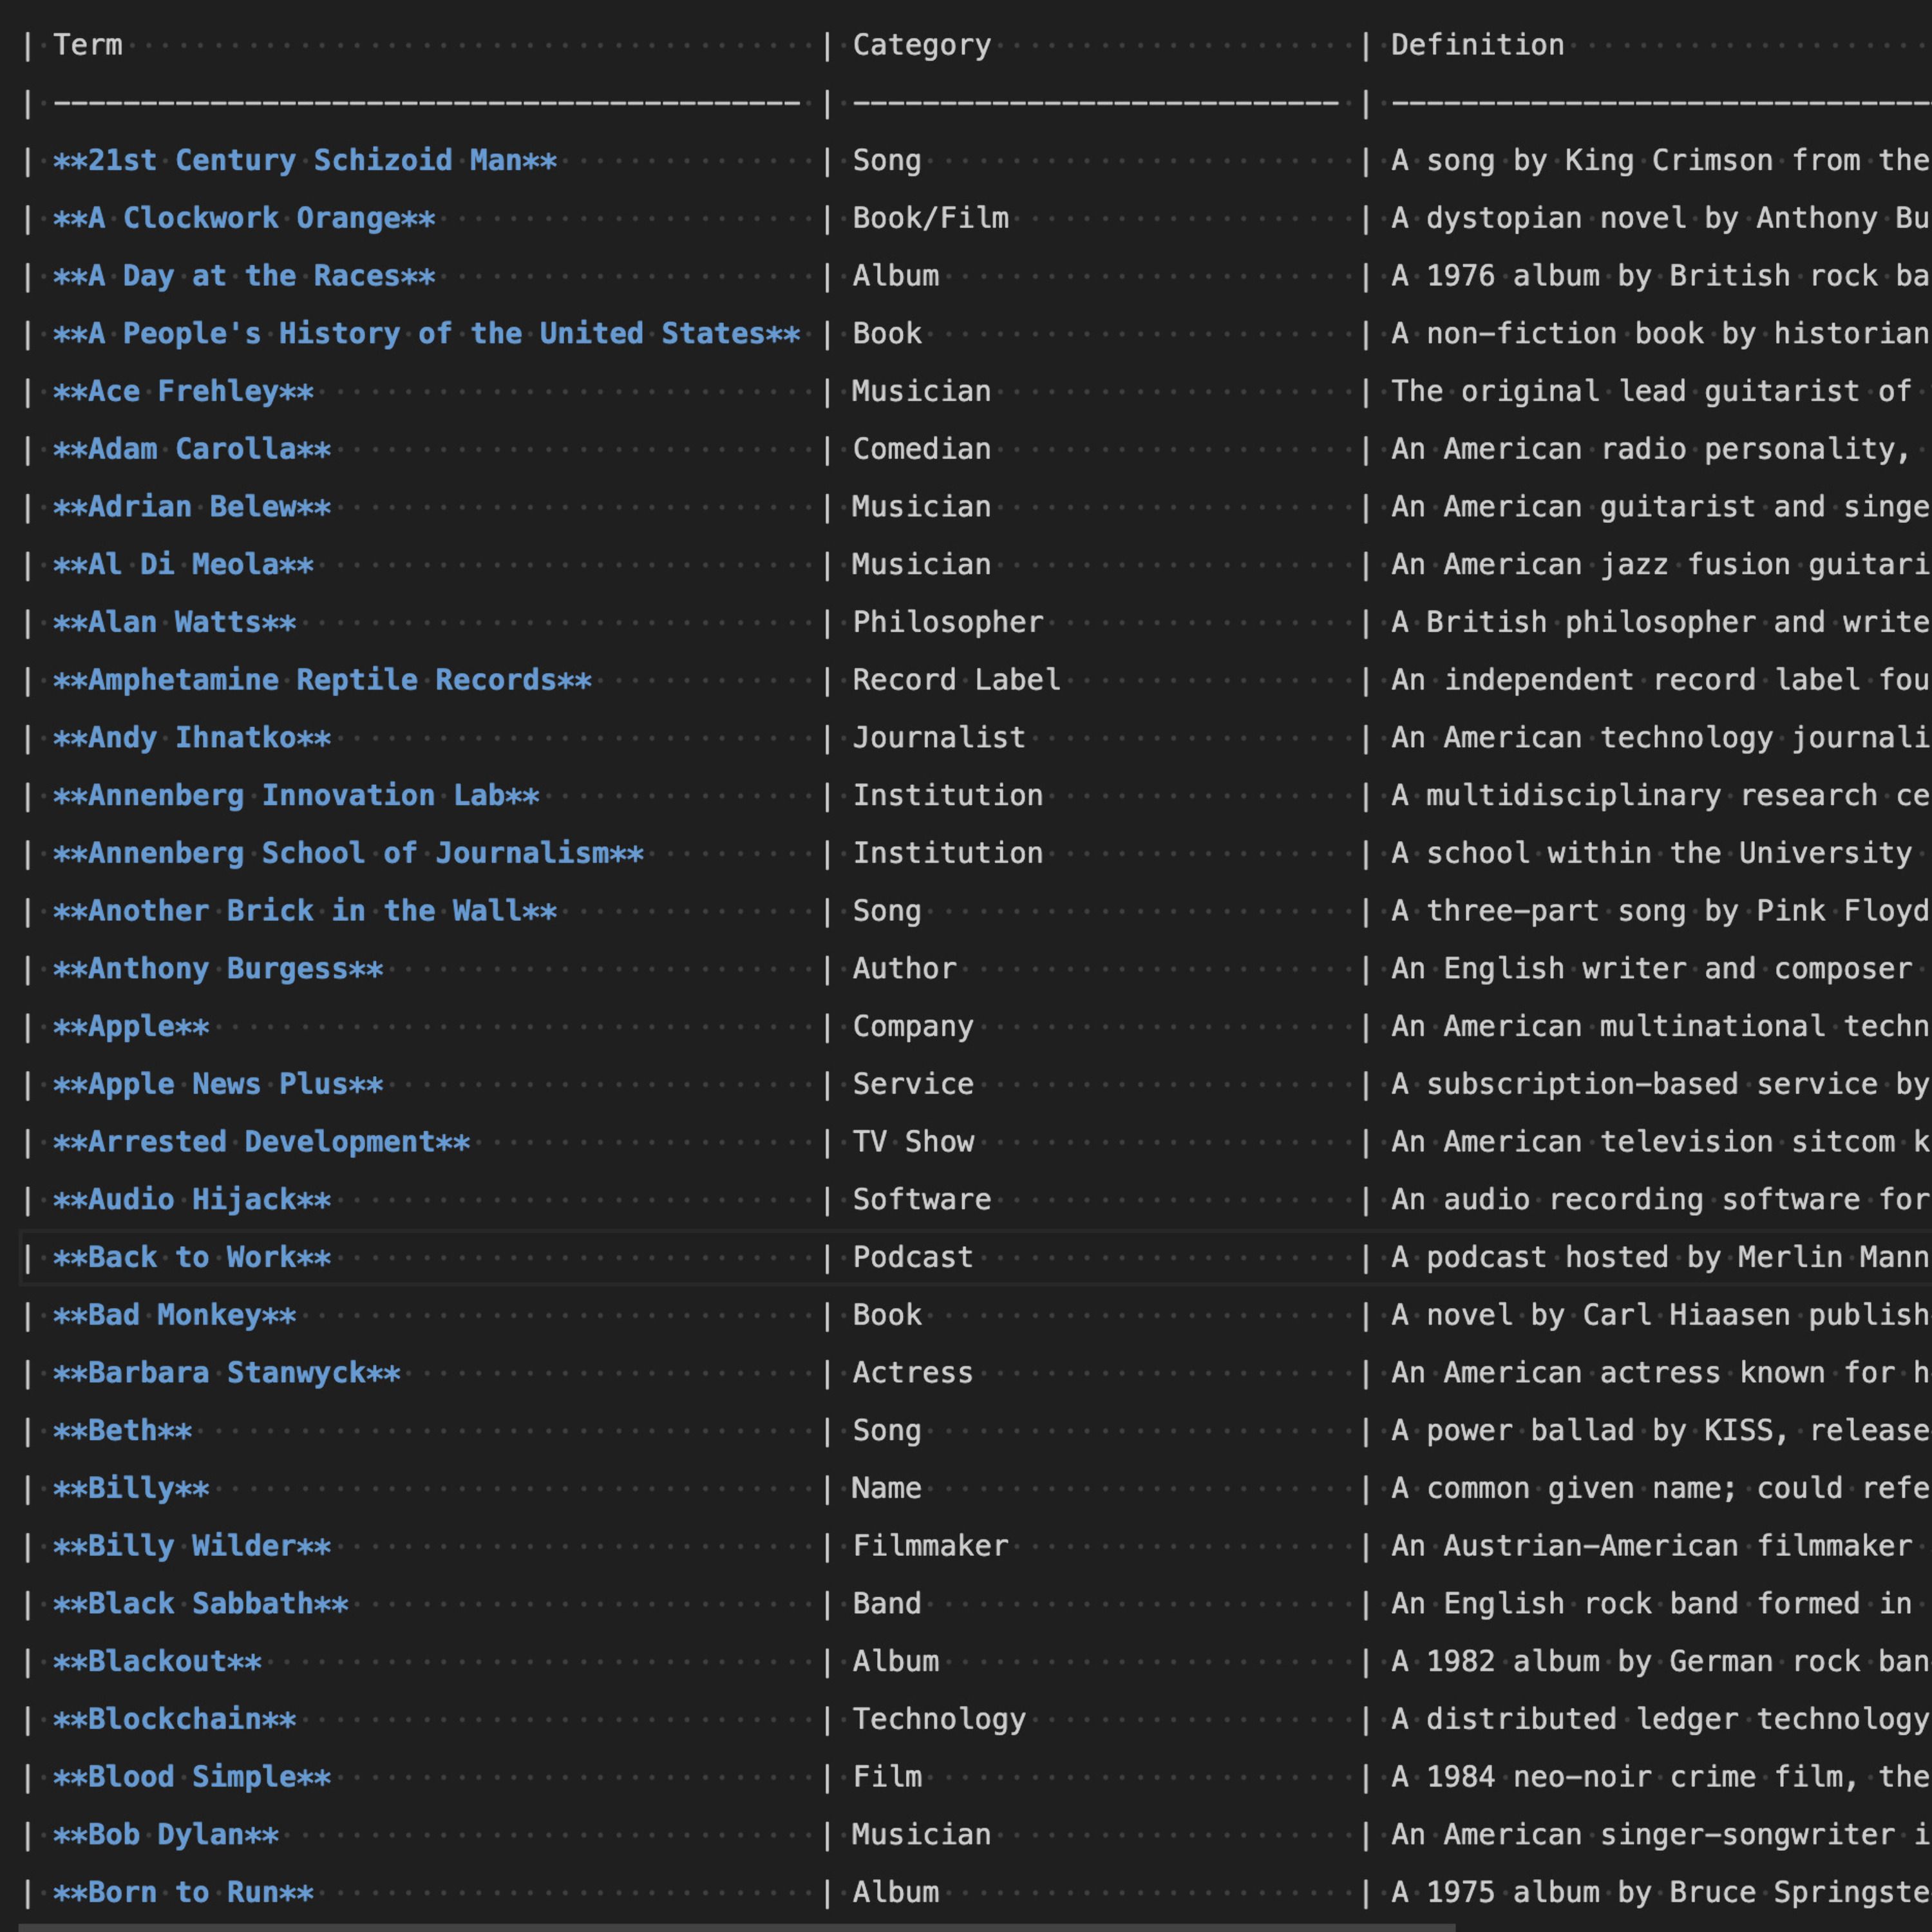The width and height of the screenshot is (1932, 1932).
Task: Click the term 'Born to Run'
Action: pos(183,1893)
